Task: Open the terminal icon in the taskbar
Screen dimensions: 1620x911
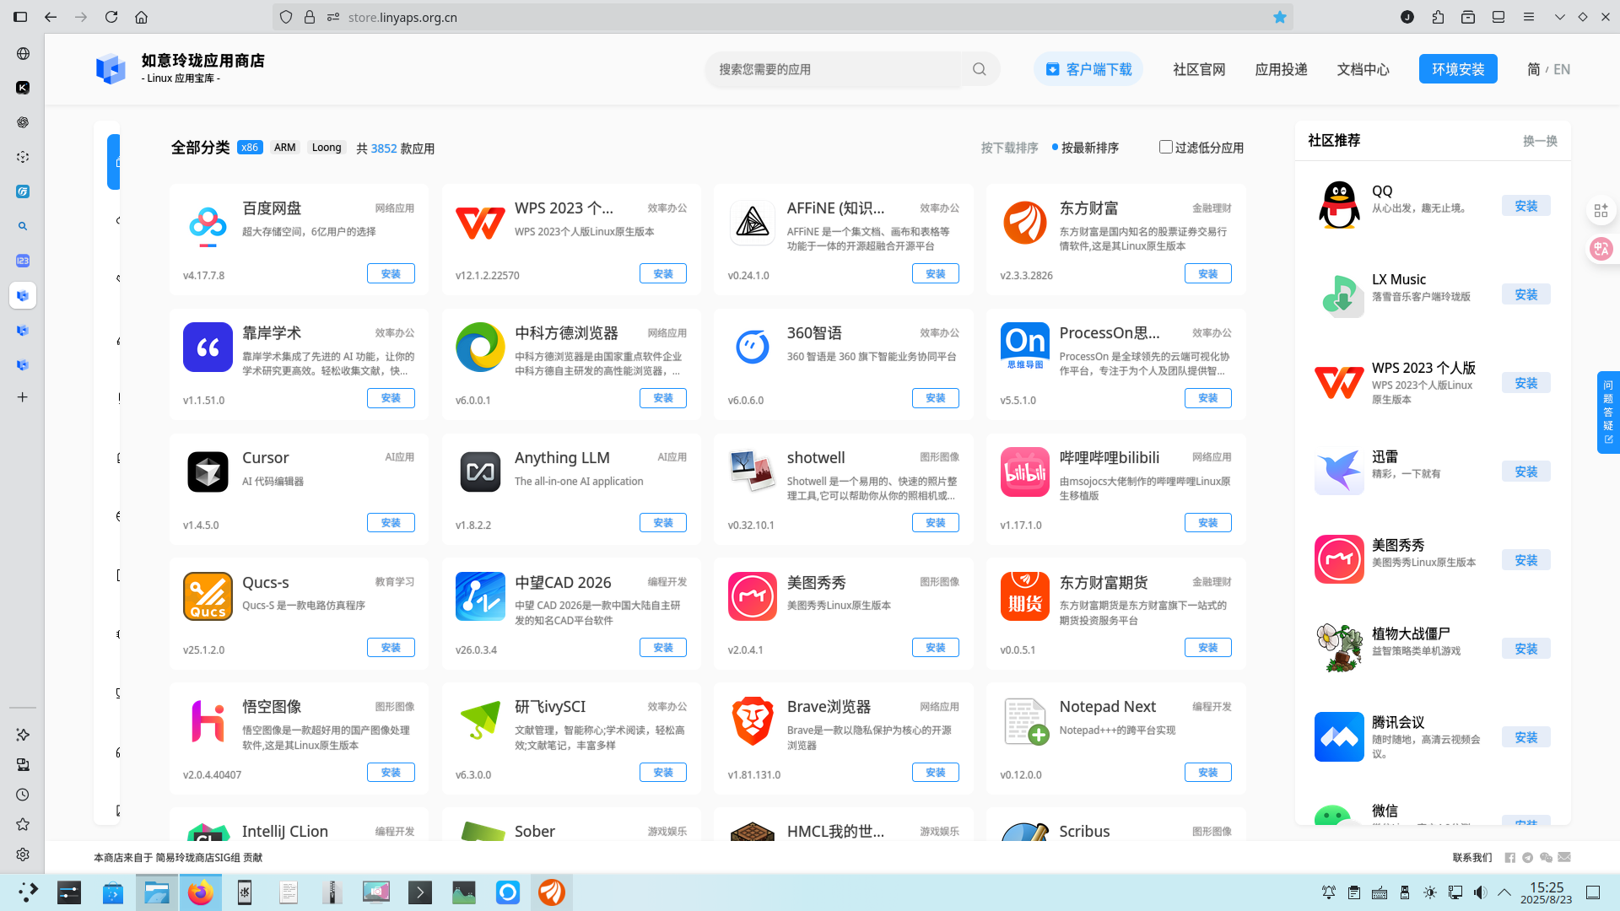Action: tap(420, 892)
